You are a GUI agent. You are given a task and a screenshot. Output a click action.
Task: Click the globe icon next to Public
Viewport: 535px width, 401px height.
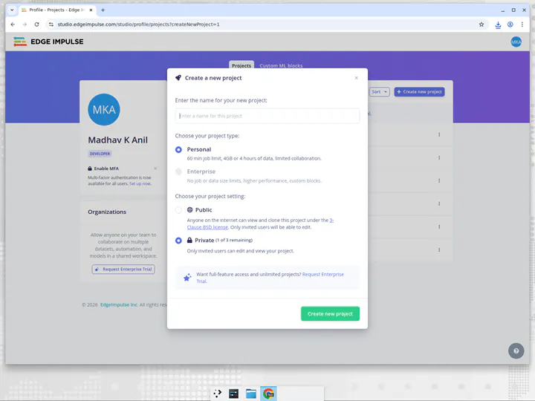tap(190, 209)
